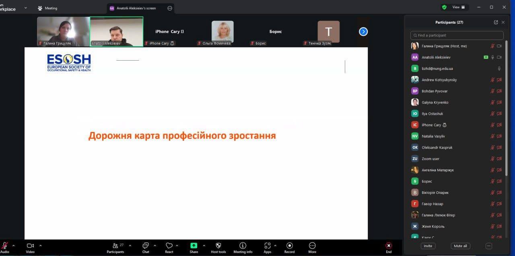This screenshot has width=515, height=256.
Task: Open the Chat panel icon
Action: point(146,246)
